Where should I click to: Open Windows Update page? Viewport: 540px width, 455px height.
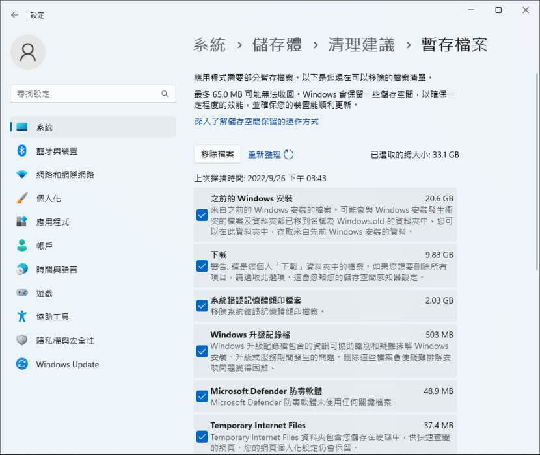[67, 365]
